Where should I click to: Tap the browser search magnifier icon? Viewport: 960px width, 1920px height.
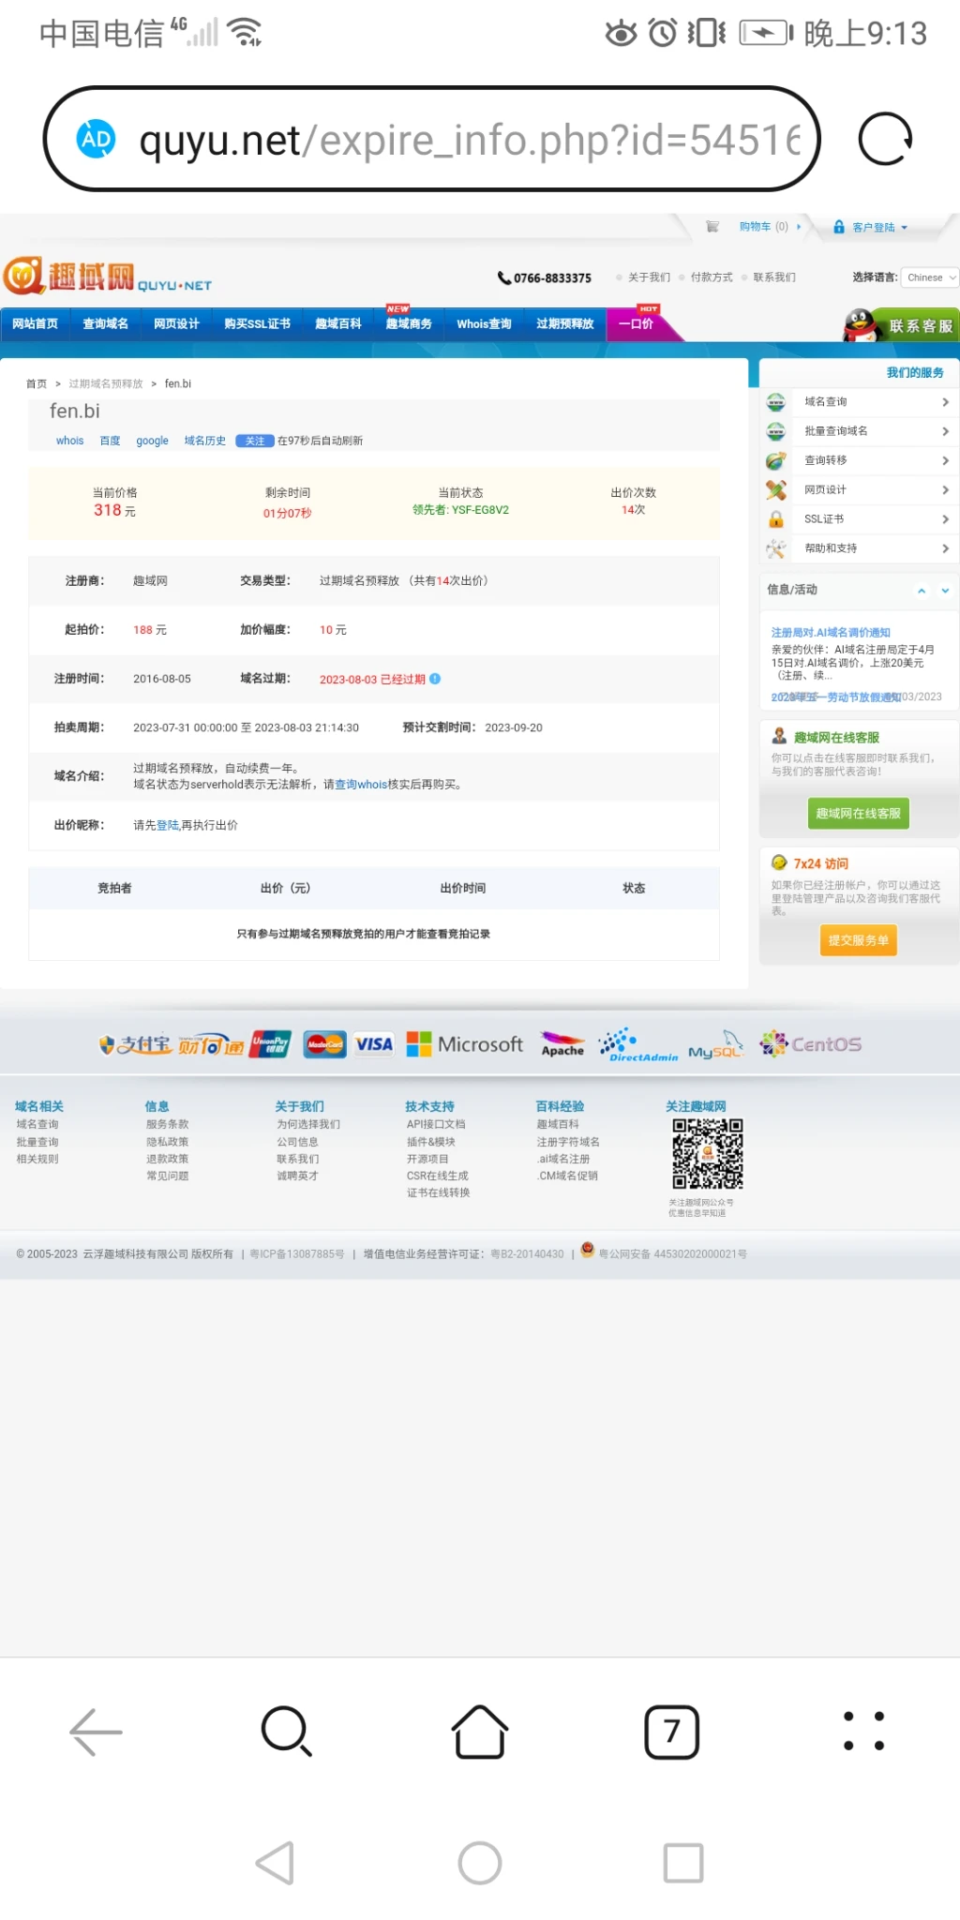(x=286, y=1731)
